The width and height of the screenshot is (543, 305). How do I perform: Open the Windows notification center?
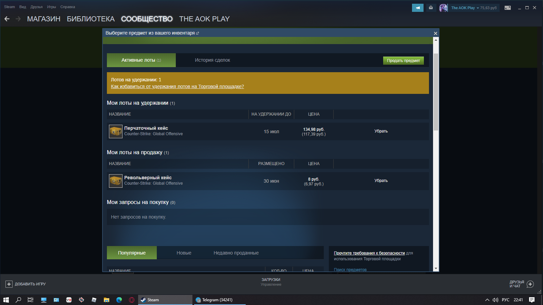click(x=532, y=300)
